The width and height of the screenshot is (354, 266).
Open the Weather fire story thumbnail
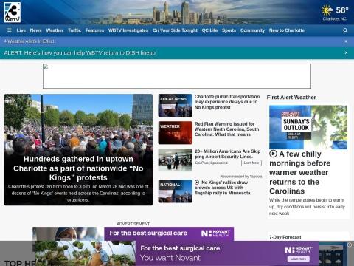coord(176,133)
